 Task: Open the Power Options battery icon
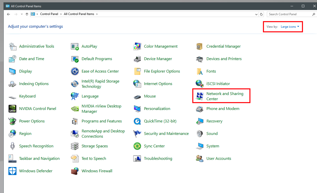click(x=12, y=121)
